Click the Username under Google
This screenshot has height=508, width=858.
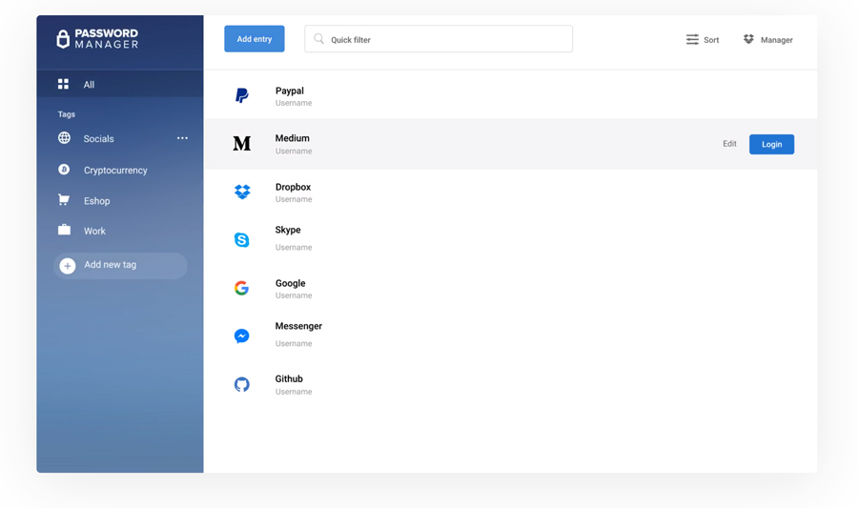pyautogui.click(x=294, y=295)
